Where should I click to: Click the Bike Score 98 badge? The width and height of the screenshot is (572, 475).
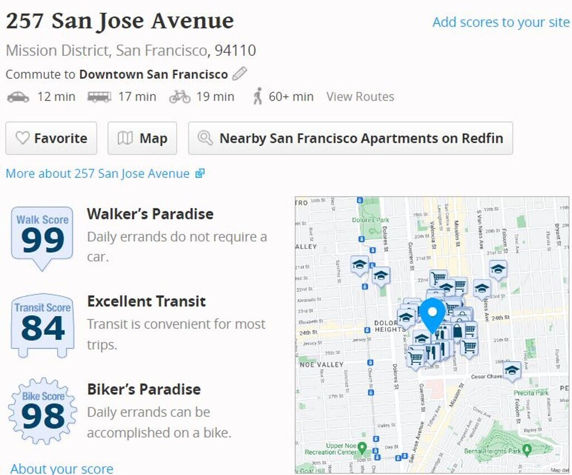click(x=42, y=412)
